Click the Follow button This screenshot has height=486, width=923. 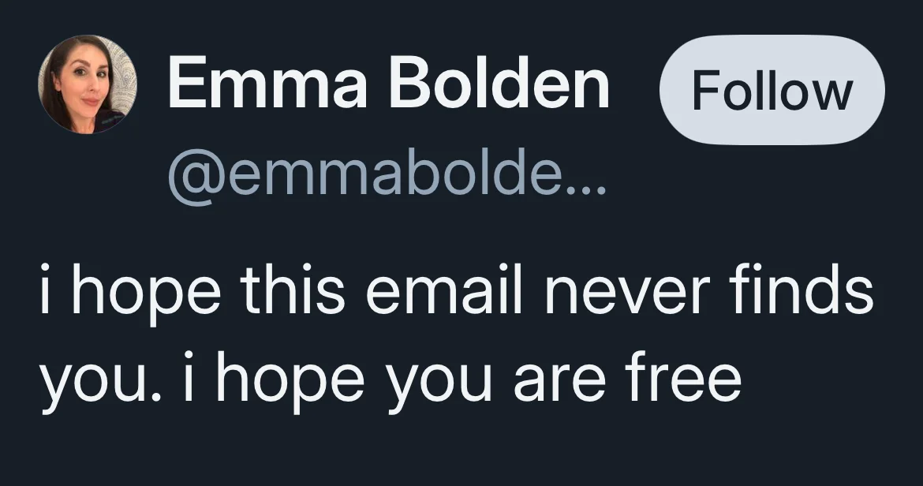(x=772, y=90)
